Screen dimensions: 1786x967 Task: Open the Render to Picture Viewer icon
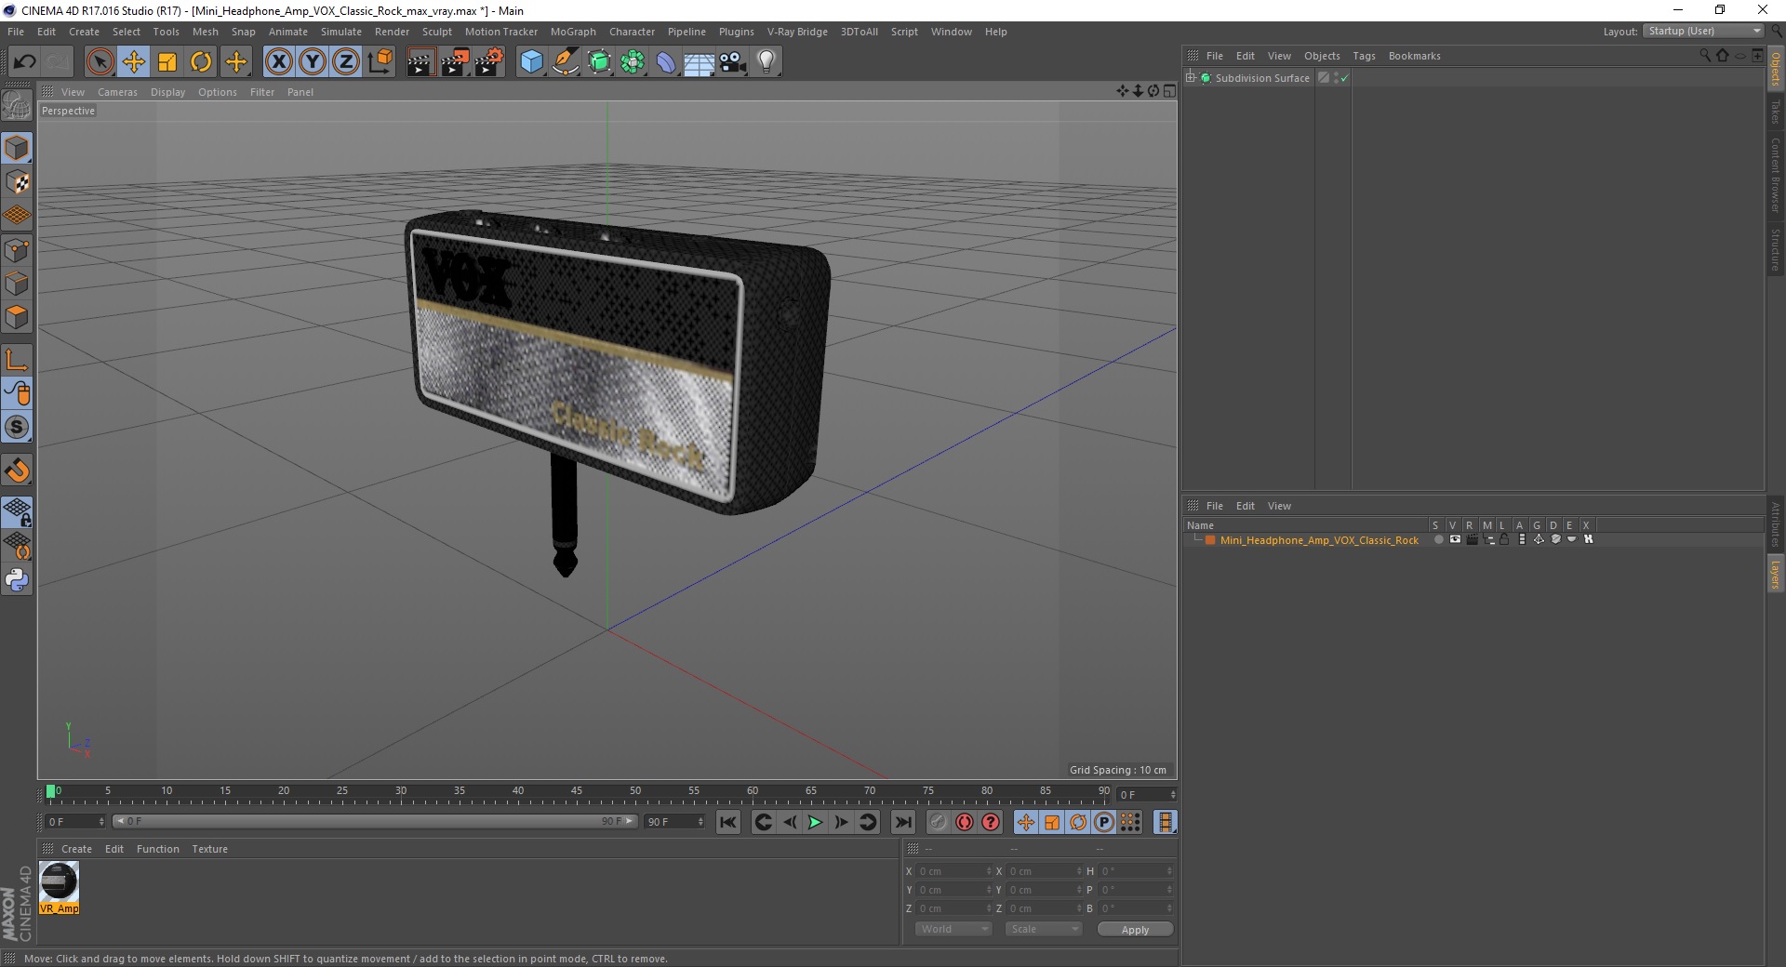click(x=455, y=62)
